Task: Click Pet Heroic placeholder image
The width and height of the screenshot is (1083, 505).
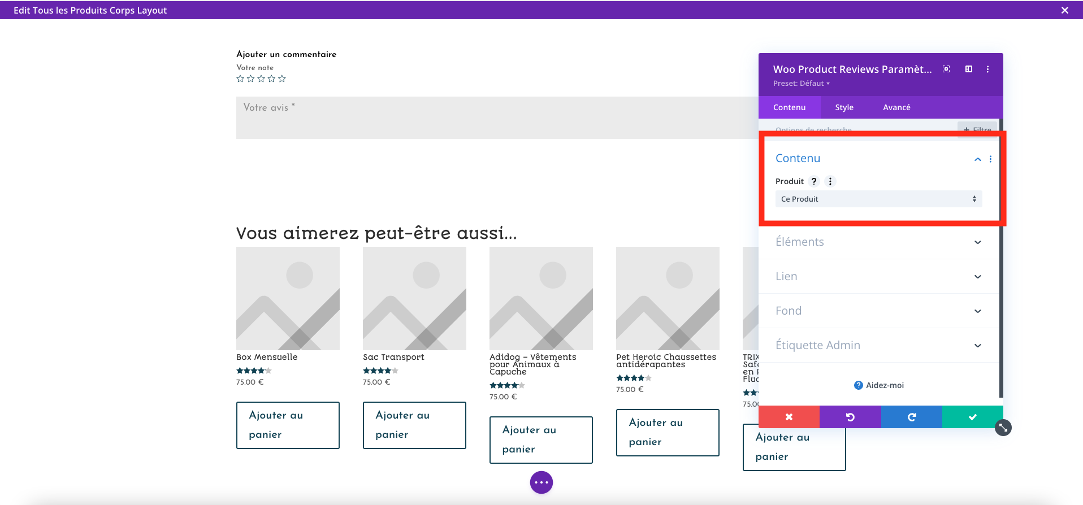Action: pyautogui.click(x=668, y=298)
